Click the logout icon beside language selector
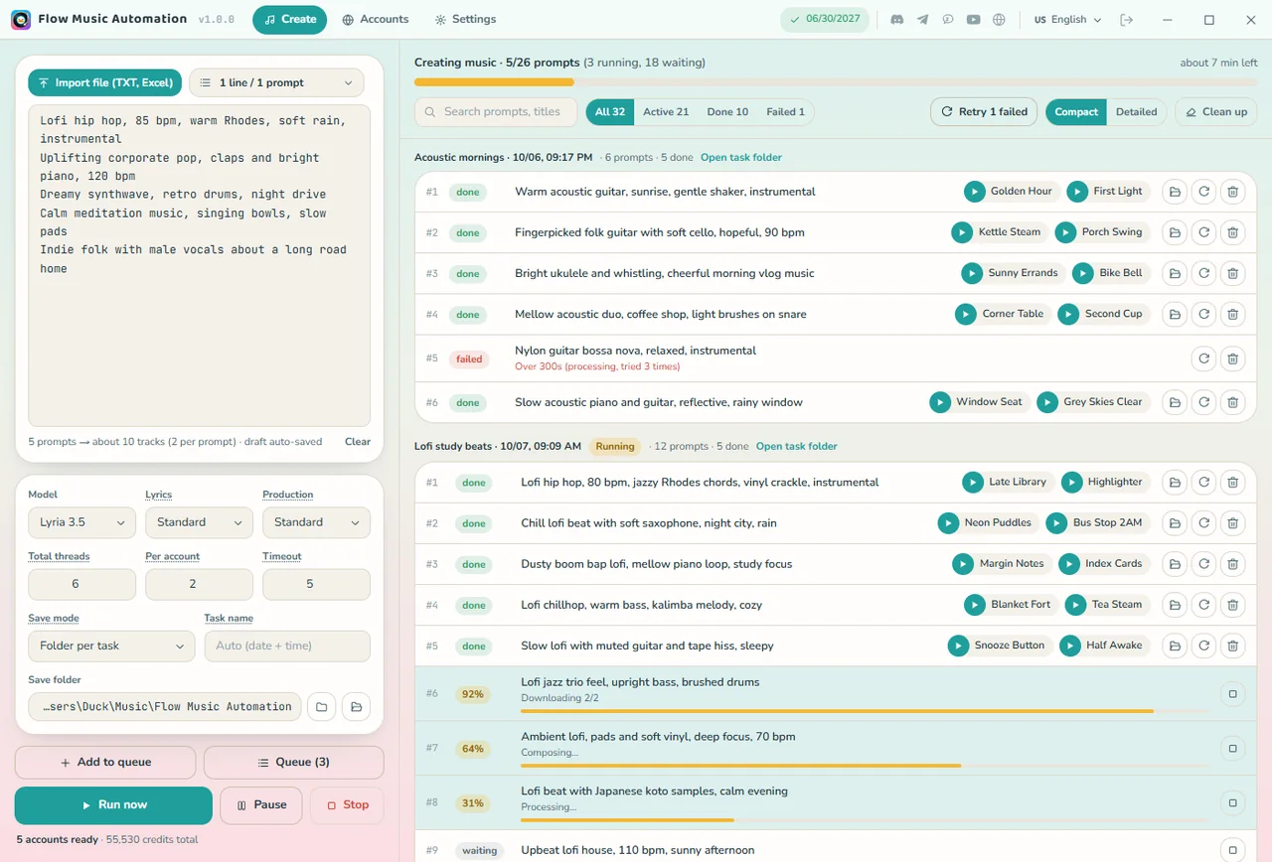Screen dimensions: 1272x862 (x=1126, y=20)
